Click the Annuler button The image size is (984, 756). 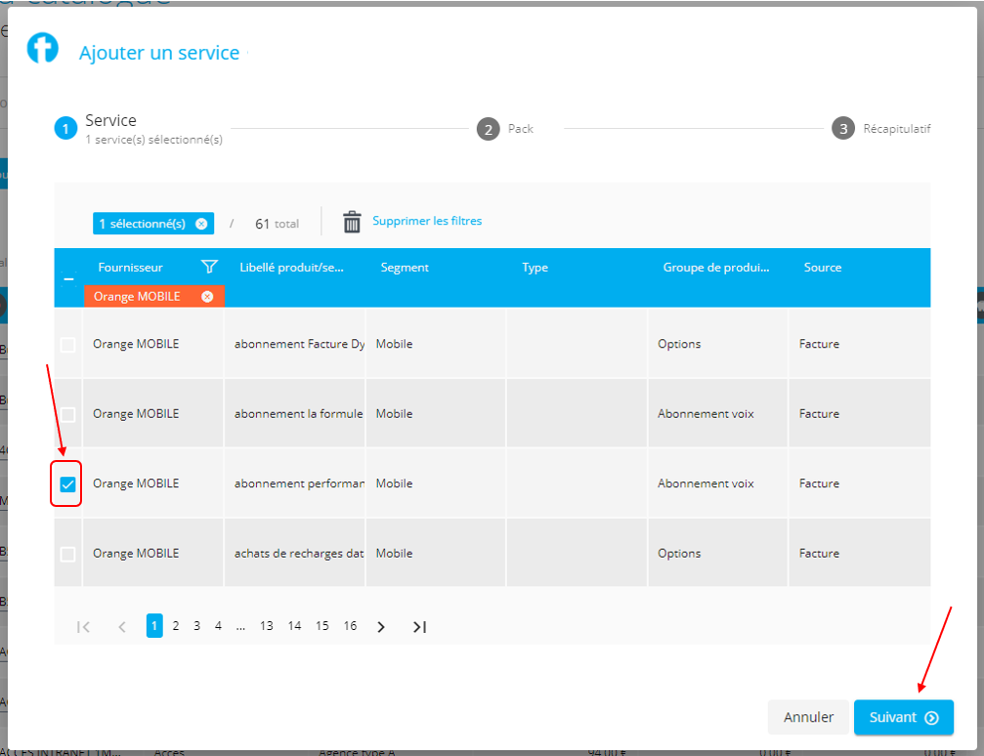(808, 717)
